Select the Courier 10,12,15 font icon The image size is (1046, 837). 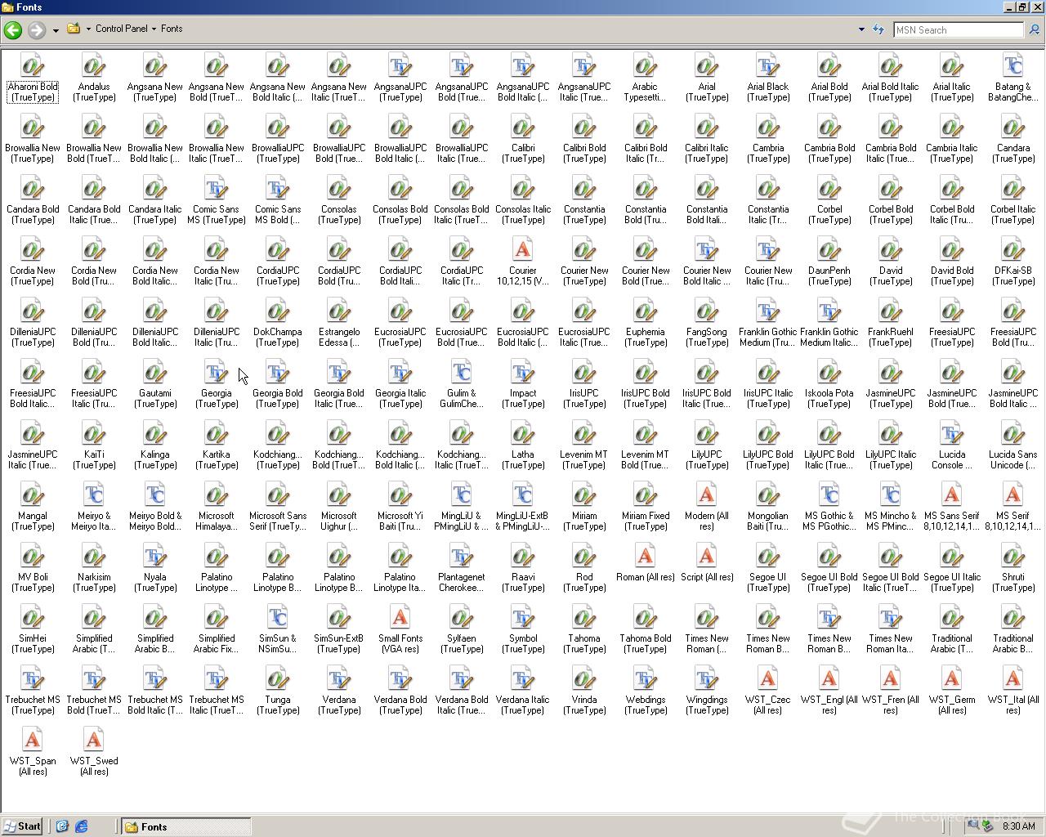pyautogui.click(x=523, y=249)
